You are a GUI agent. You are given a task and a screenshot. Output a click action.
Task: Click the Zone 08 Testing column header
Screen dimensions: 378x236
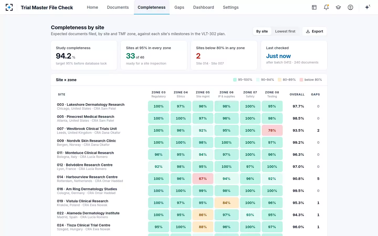(272, 94)
